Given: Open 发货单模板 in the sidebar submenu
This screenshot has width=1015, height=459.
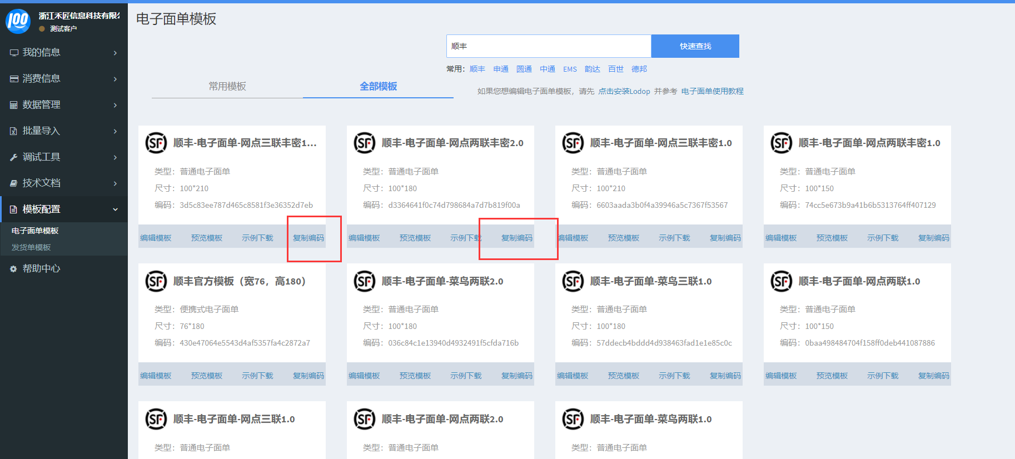Looking at the screenshot, I should coord(31,247).
